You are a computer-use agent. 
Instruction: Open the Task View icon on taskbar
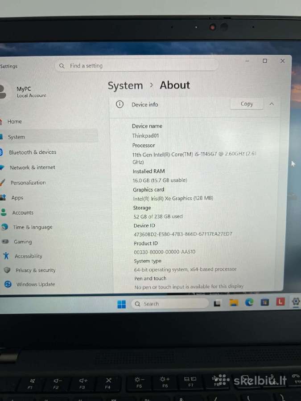pyautogui.click(x=217, y=303)
